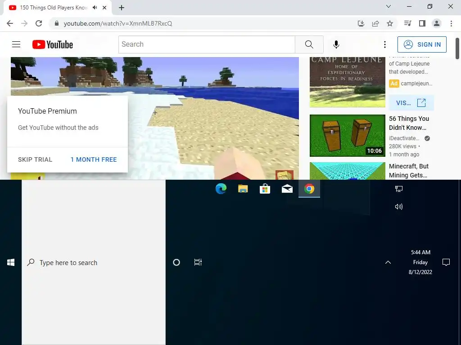Open the system volume icon

(x=399, y=207)
